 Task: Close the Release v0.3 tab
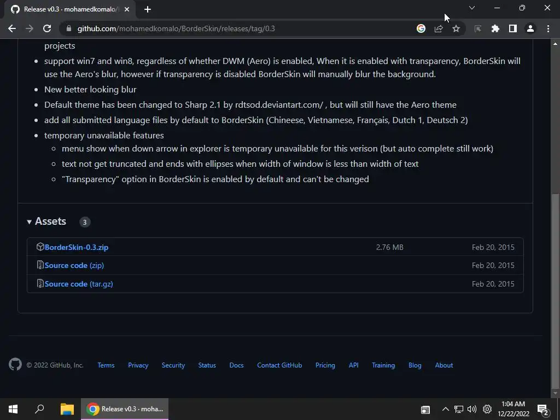[127, 9]
